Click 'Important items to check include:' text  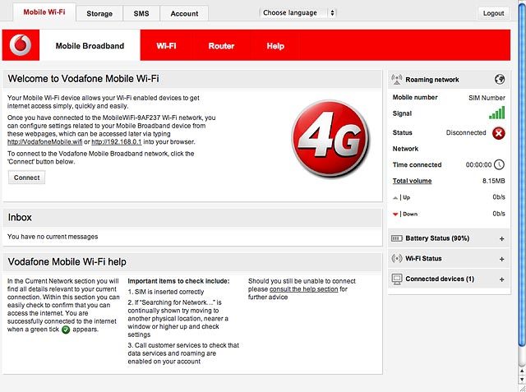tap(178, 281)
